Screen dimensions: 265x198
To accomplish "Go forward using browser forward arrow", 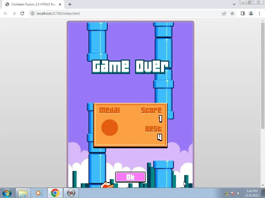I will (14, 13).
